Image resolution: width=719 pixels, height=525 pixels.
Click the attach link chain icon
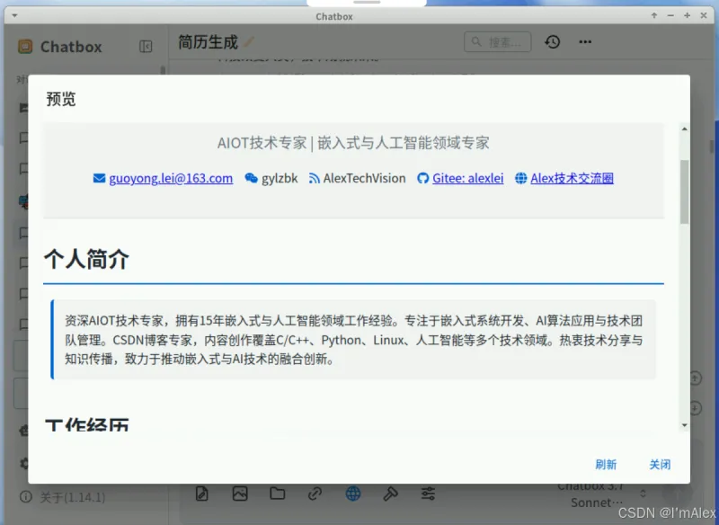315,494
